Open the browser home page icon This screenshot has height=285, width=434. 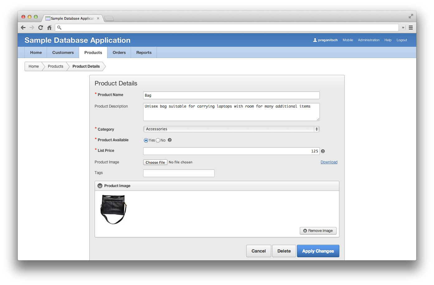(49, 27)
